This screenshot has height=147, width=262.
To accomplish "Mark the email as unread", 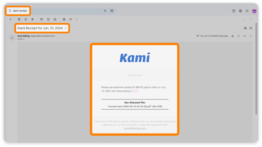I will [x=41, y=19].
